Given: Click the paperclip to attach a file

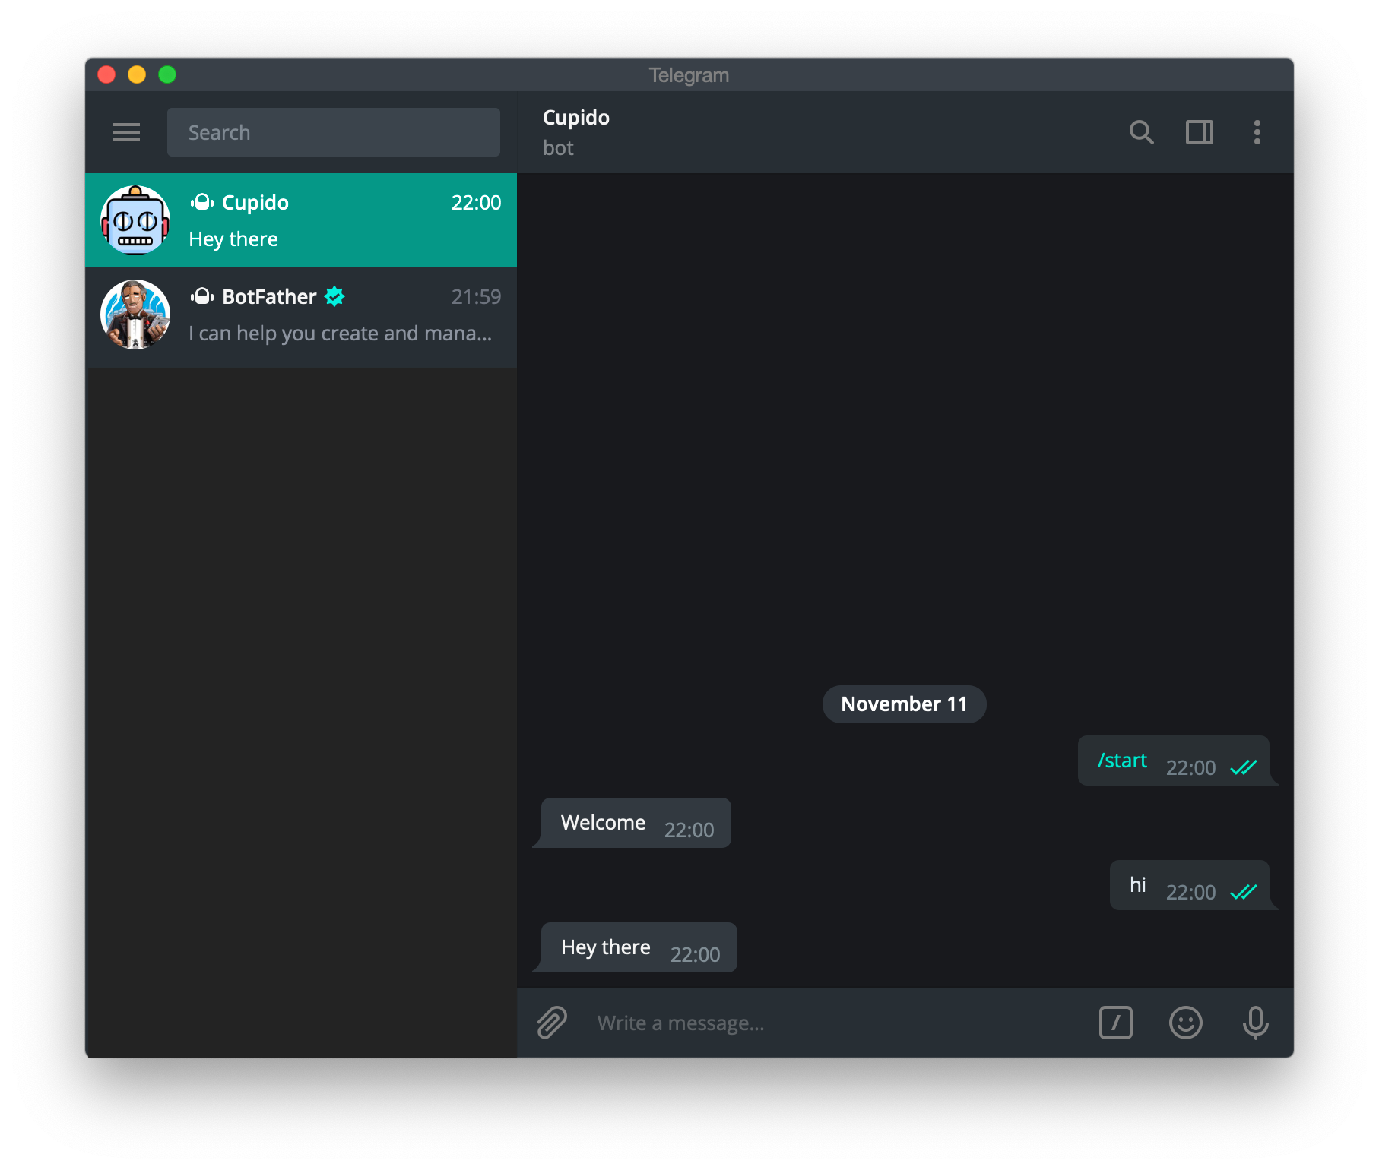Looking at the screenshot, I should [552, 1022].
